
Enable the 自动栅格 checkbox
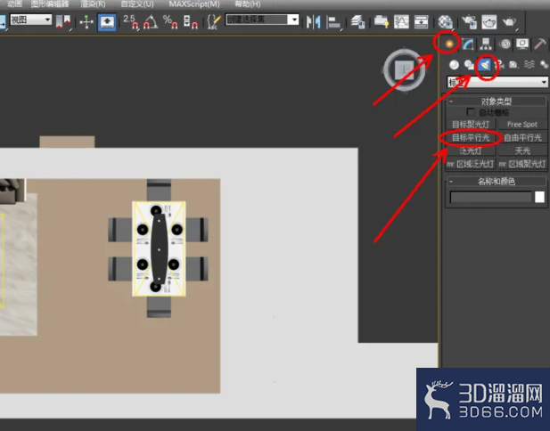[x=471, y=112]
